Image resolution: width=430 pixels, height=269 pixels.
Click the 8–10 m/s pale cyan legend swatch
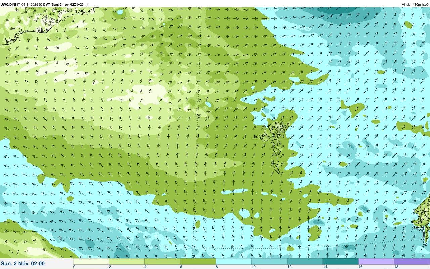point(233,261)
